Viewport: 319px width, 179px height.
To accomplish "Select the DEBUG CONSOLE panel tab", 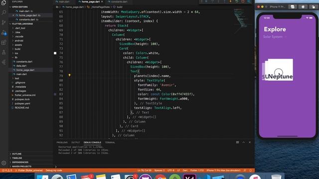I will click(92, 143).
